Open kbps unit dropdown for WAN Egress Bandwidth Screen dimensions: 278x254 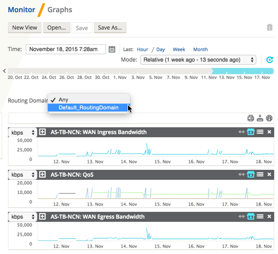click(x=23, y=217)
